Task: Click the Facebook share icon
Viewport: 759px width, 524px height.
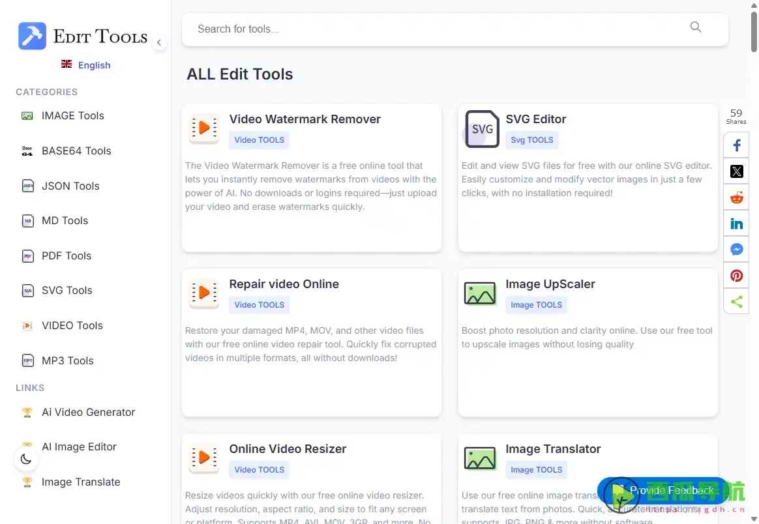Action: coord(736,145)
